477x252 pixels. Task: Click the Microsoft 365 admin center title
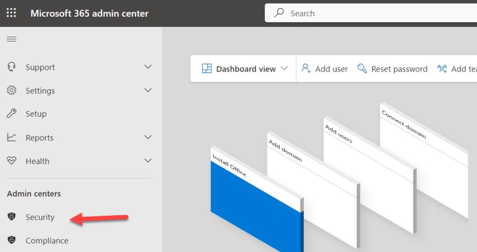[x=89, y=13]
